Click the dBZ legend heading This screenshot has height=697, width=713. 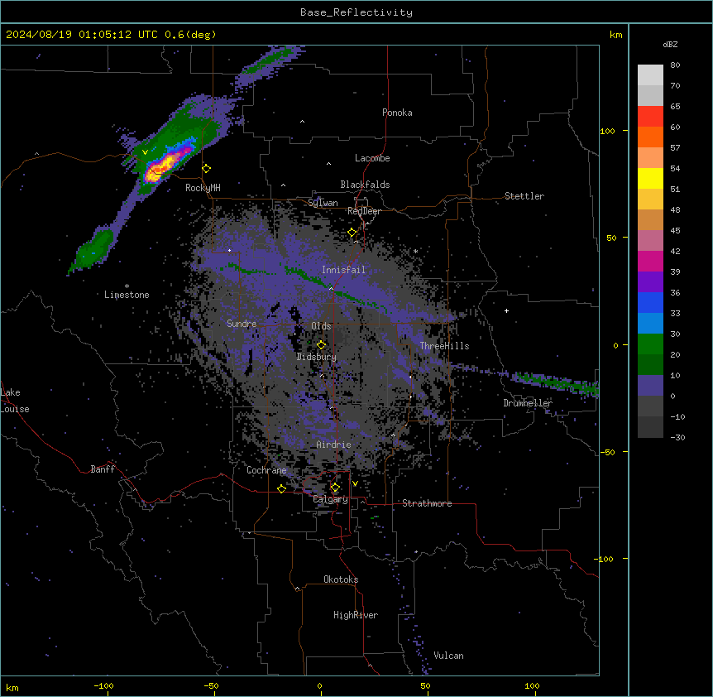pyautogui.click(x=670, y=45)
